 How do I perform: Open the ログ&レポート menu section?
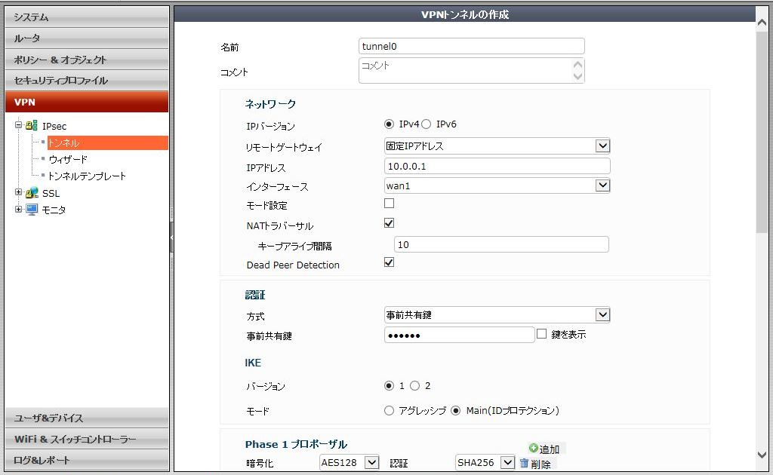coord(87,460)
